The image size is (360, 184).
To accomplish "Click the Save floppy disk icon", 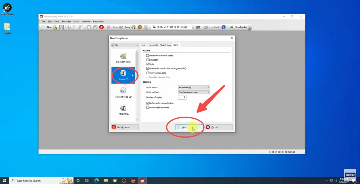I will point(61,27).
